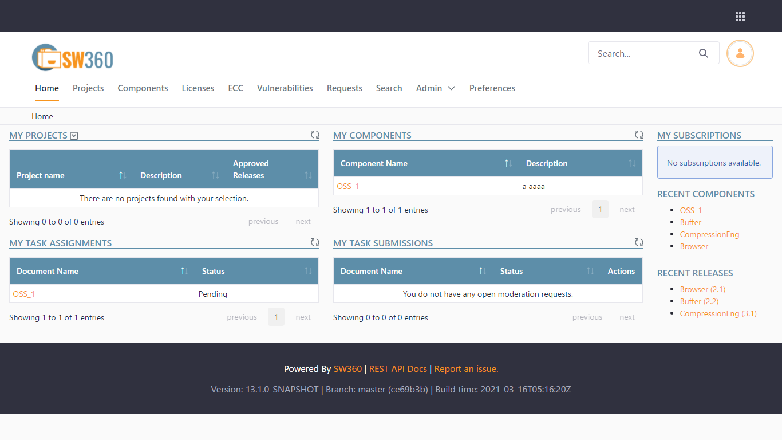Open Buffer under Recent Components
Image resolution: width=782 pixels, height=440 pixels.
point(691,222)
